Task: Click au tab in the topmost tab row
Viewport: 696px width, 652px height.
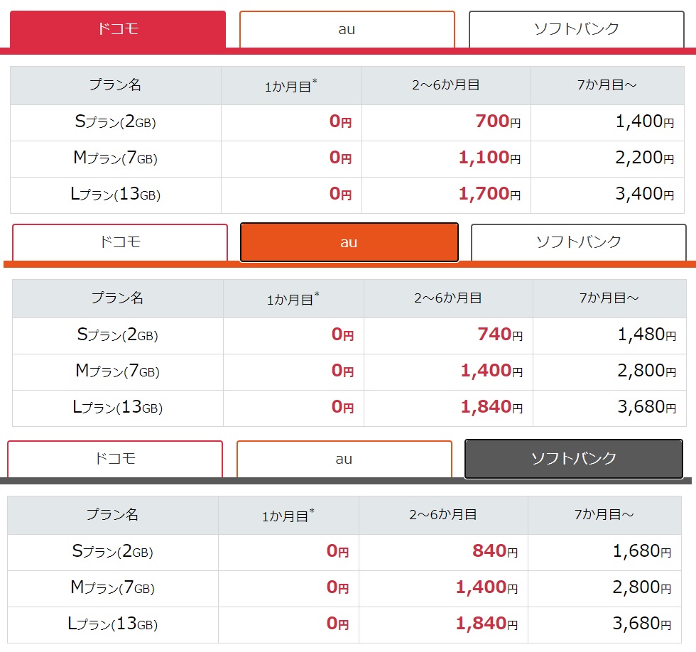Action: coord(347,29)
